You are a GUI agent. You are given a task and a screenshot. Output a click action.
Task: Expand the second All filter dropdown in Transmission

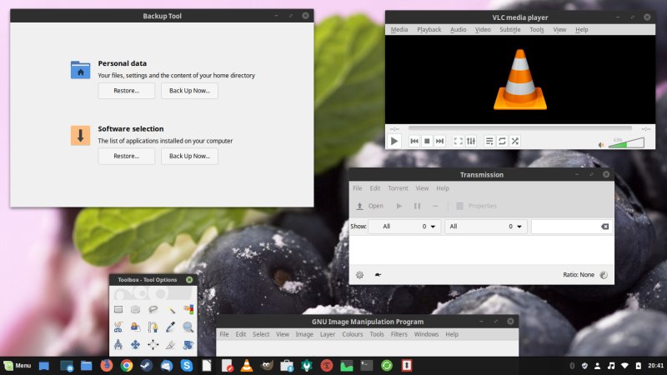[x=485, y=226]
